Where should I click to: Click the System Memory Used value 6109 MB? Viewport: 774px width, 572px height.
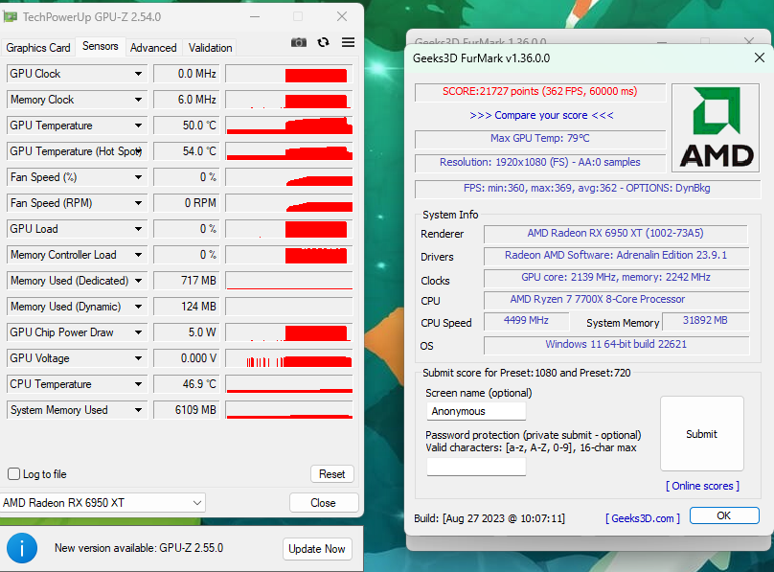point(187,410)
